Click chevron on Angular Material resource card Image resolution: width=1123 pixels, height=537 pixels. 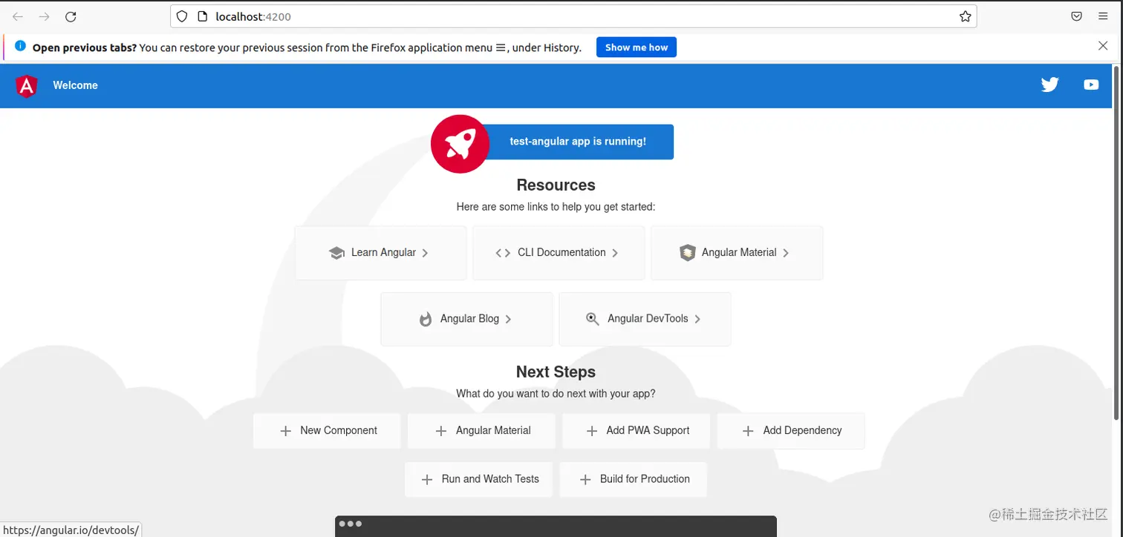pos(786,253)
